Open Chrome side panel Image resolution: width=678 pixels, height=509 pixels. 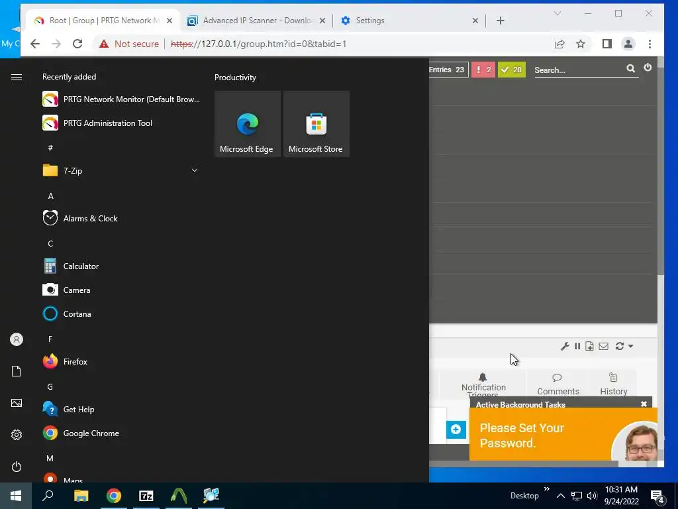607,44
